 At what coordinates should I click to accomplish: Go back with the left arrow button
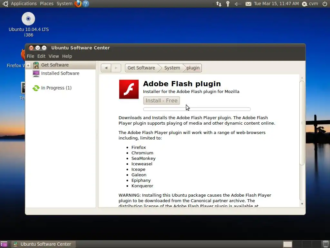click(106, 68)
